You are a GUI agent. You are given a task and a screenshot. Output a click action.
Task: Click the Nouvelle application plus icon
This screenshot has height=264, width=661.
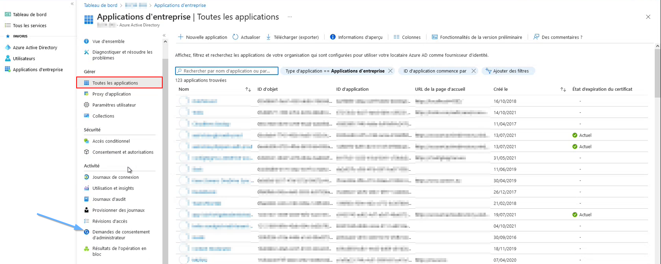(x=180, y=37)
